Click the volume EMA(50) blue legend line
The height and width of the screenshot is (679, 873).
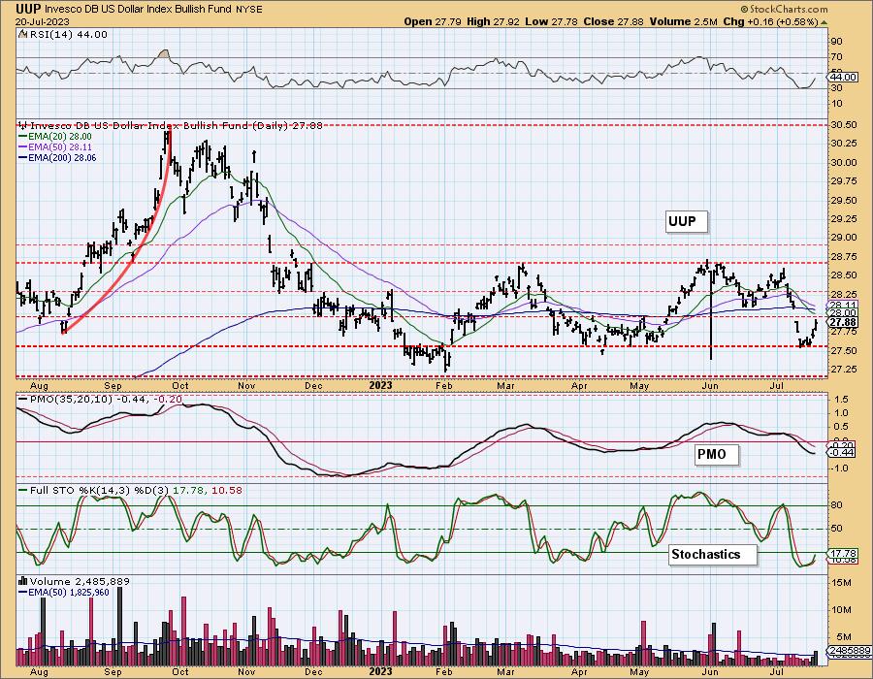click(x=23, y=592)
